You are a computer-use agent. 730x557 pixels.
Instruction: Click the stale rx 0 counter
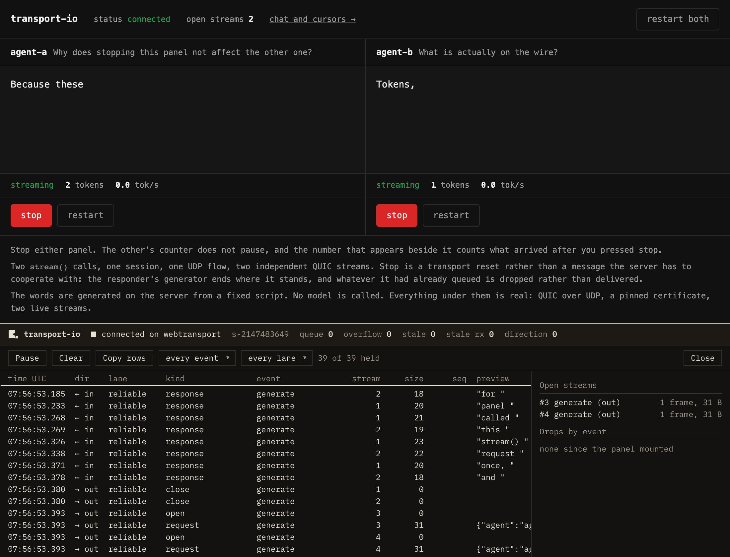[470, 334]
